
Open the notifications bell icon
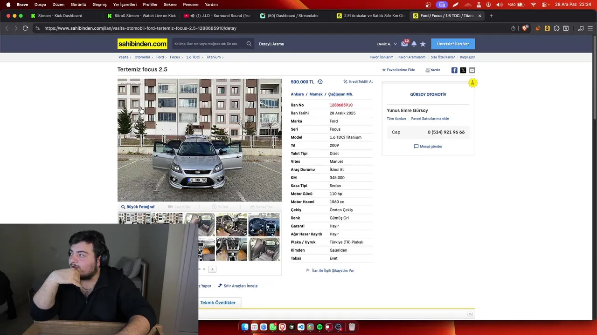414,44
